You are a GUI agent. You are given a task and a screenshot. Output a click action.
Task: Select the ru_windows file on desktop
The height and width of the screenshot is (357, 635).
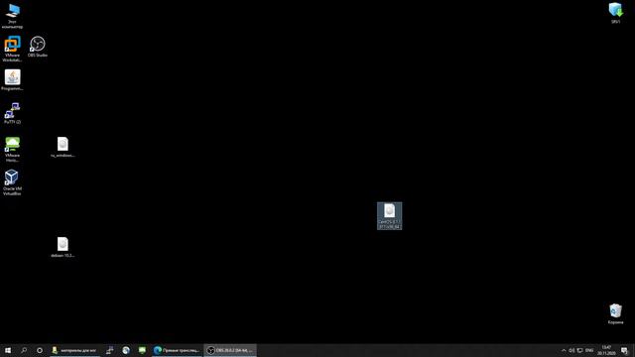point(63,147)
